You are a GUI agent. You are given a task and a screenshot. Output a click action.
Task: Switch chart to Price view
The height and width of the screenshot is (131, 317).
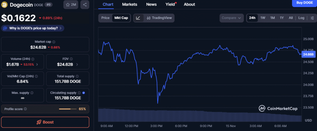coord(105,18)
